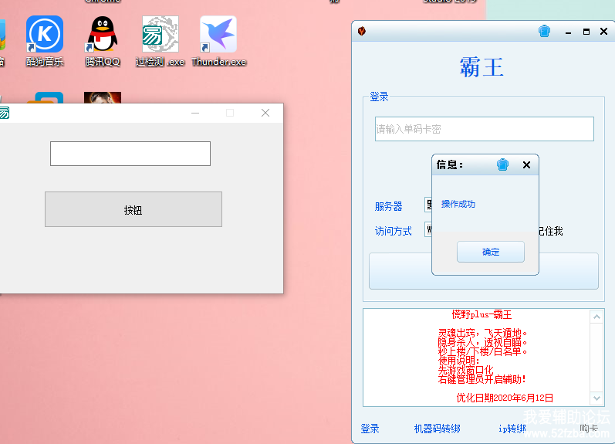The height and width of the screenshot is (444, 615).
Task: Open the 过检测.exe desktop icon
Action: [x=160, y=41]
